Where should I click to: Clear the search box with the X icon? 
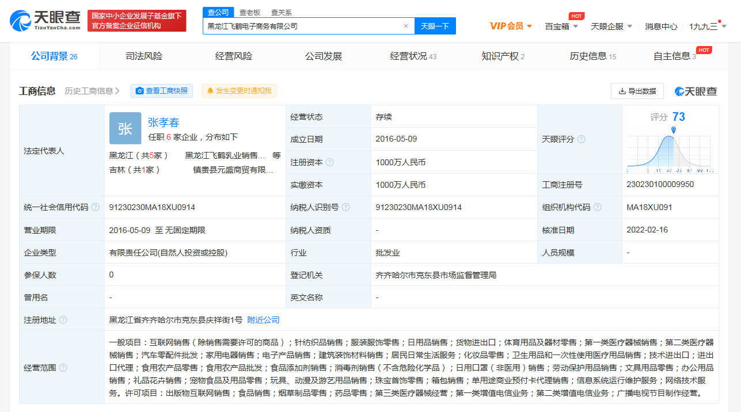click(405, 26)
